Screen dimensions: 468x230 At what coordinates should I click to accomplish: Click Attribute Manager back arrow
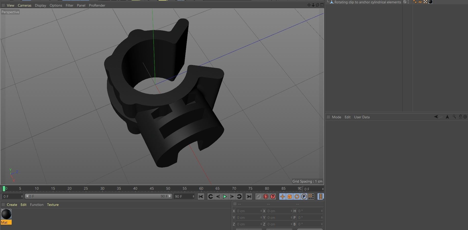(436, 117)
